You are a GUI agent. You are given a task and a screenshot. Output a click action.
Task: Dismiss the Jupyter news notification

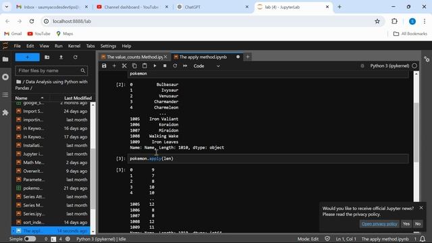click(421, 208)
